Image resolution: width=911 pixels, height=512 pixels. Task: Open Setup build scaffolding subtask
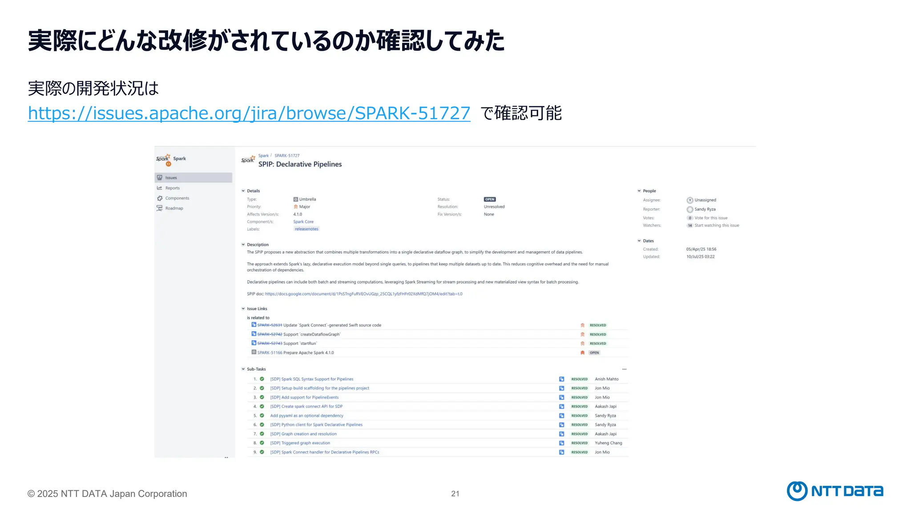(x=320, y=388)
